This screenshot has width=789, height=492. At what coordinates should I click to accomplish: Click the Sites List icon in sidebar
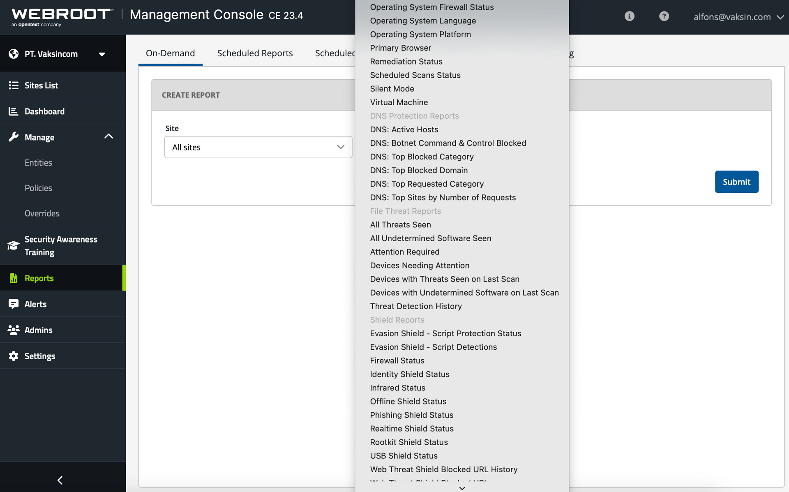(14, 85)
